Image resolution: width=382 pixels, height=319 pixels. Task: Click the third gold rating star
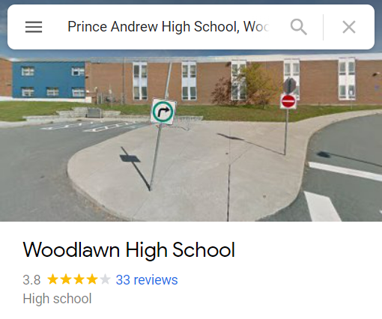[79, 279]
